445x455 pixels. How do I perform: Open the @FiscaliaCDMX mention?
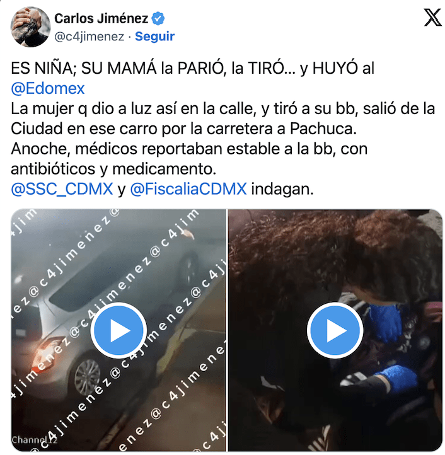click(188, 189)
